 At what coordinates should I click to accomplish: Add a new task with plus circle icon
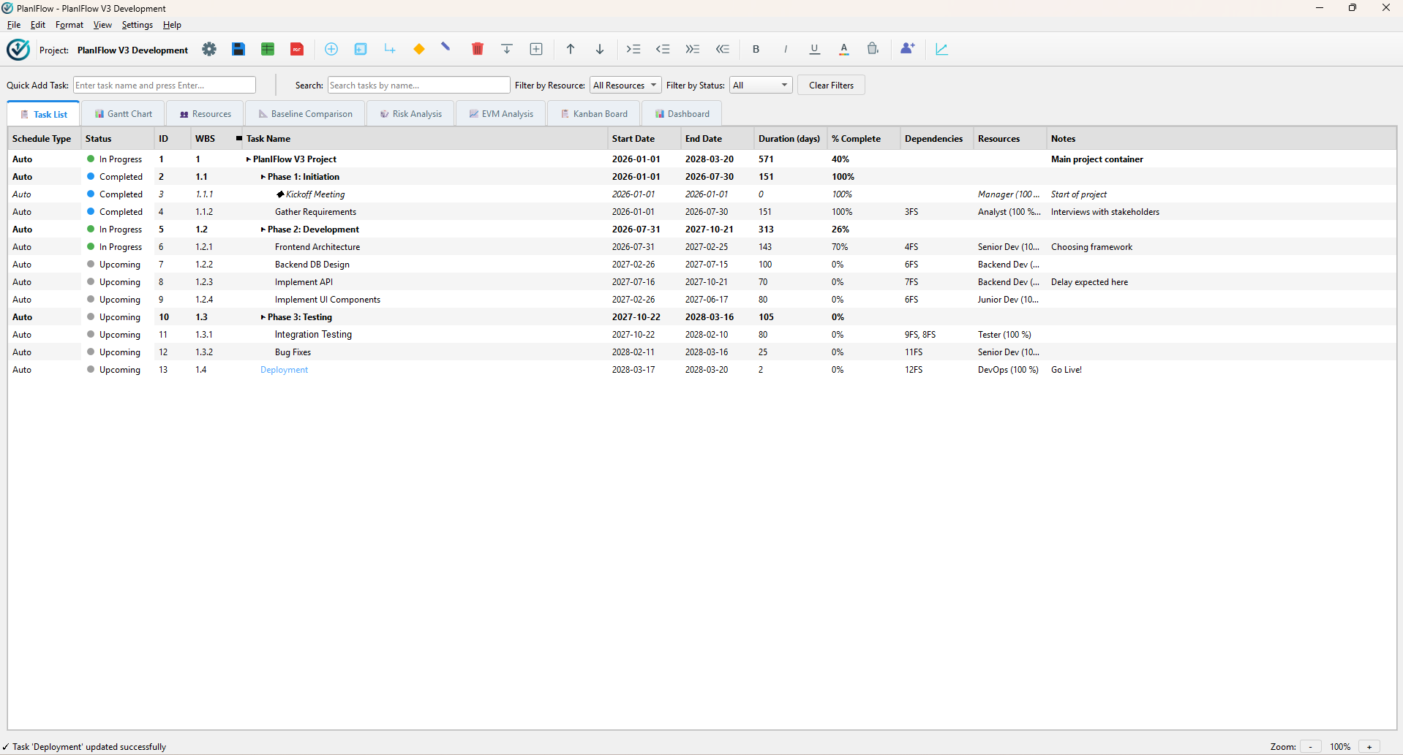[x=331, y=49]
